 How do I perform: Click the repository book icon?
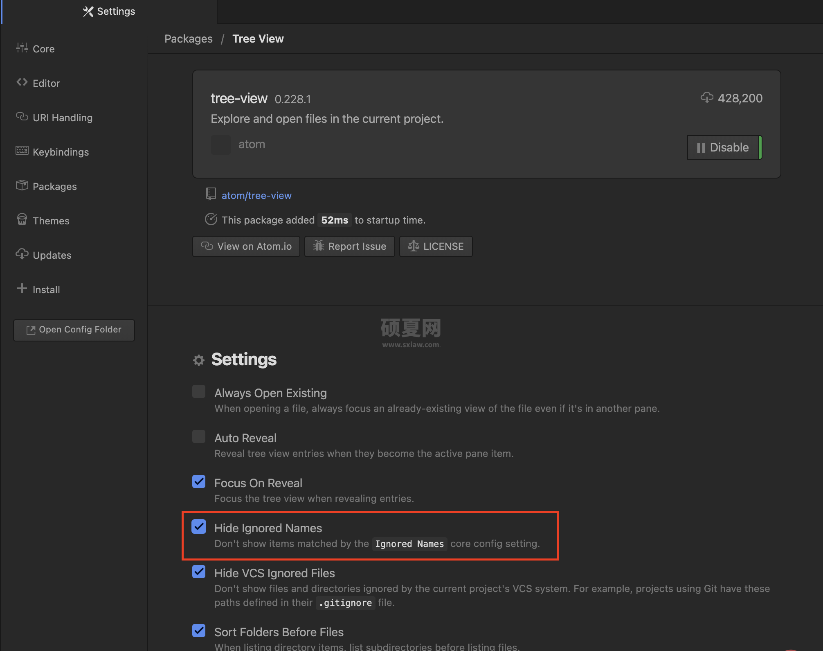(211, 194)
